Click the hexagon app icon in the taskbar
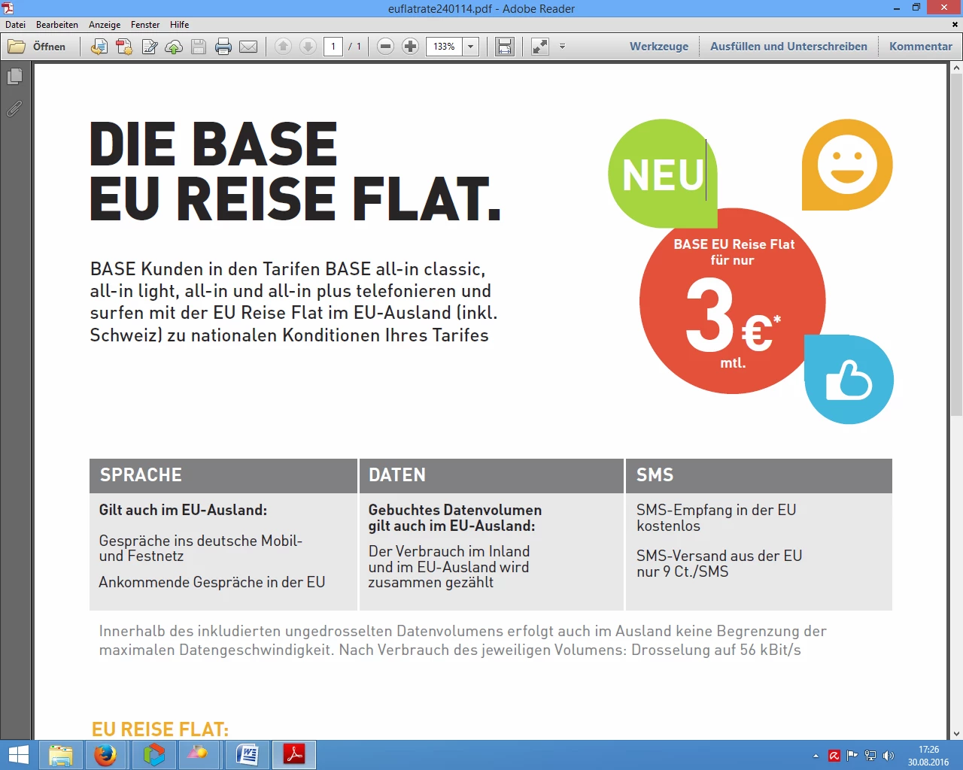 [x=153, y=755]
